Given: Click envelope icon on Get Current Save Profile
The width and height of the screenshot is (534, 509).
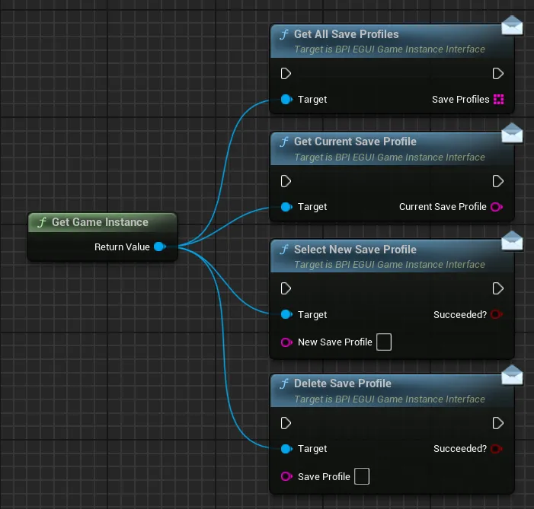Looking at the screenshot, I should (512, 133).
